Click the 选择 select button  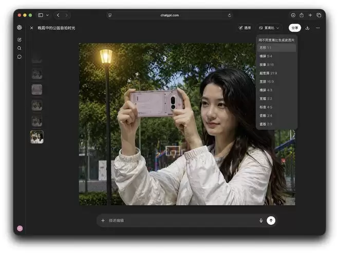(x=244, y=28)
